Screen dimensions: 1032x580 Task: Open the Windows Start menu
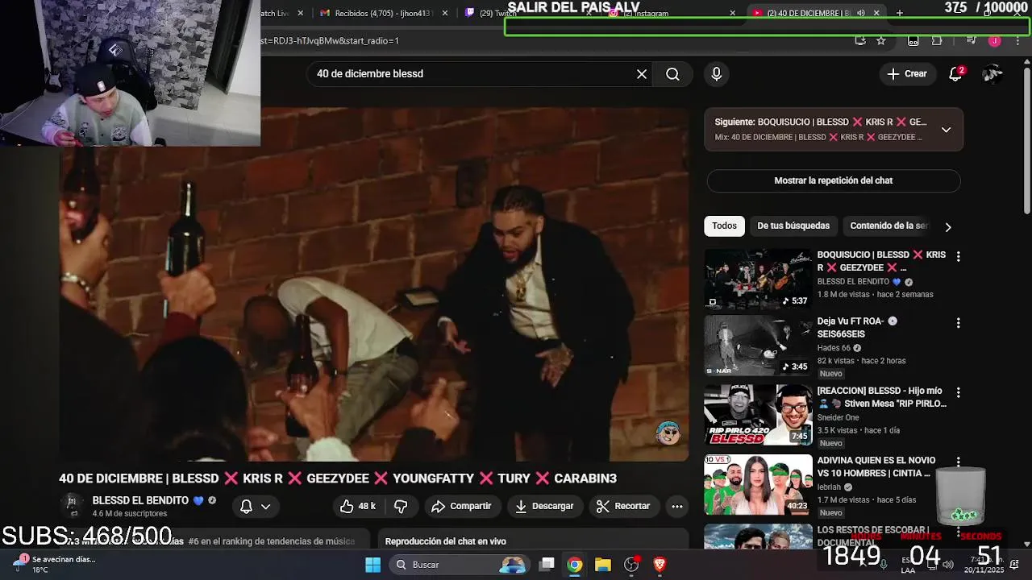point(372,565)
